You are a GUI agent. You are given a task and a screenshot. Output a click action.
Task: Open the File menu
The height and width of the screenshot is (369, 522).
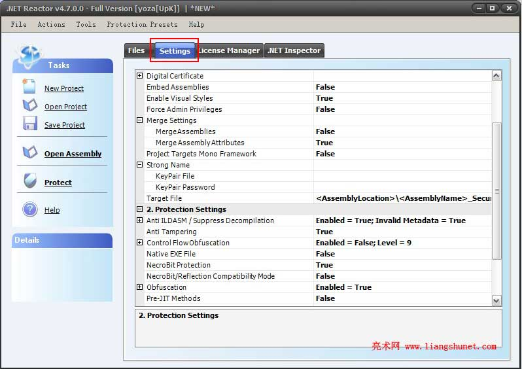tap(18, 24)
